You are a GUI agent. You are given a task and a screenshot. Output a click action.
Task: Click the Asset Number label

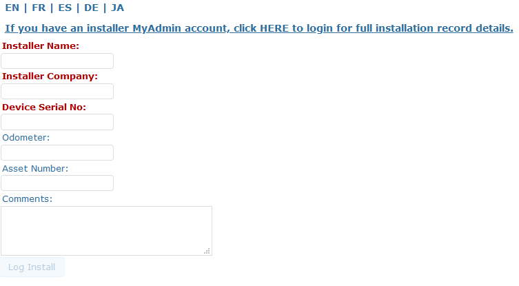(x=35, y=168)
